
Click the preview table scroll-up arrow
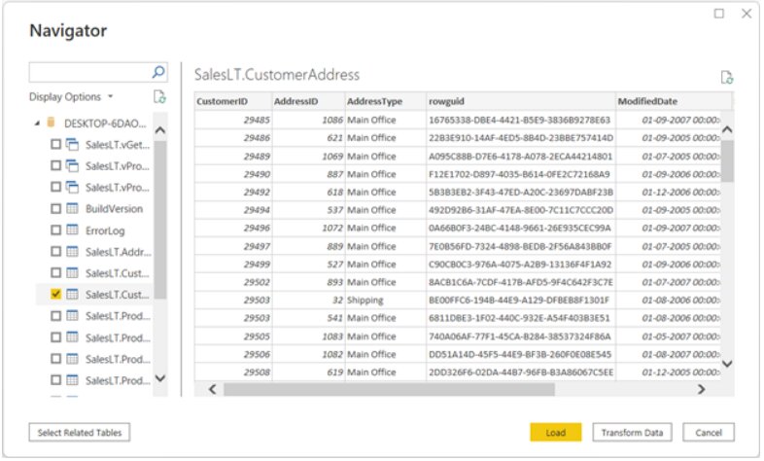727,129
